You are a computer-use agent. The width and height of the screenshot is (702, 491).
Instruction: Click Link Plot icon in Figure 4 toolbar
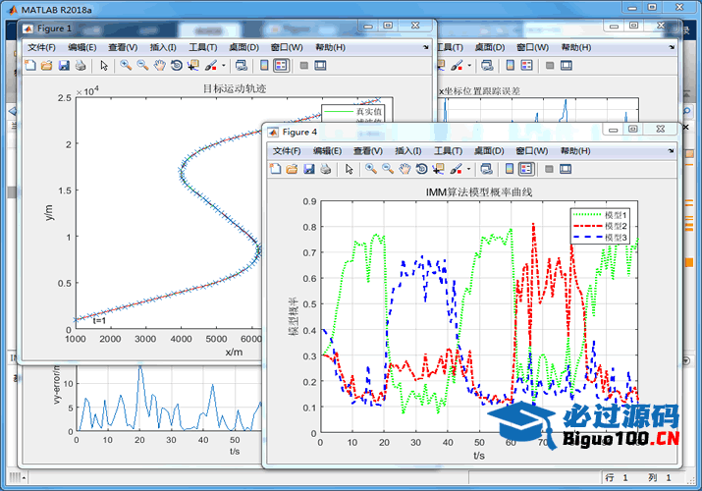(x=487, y=169)
